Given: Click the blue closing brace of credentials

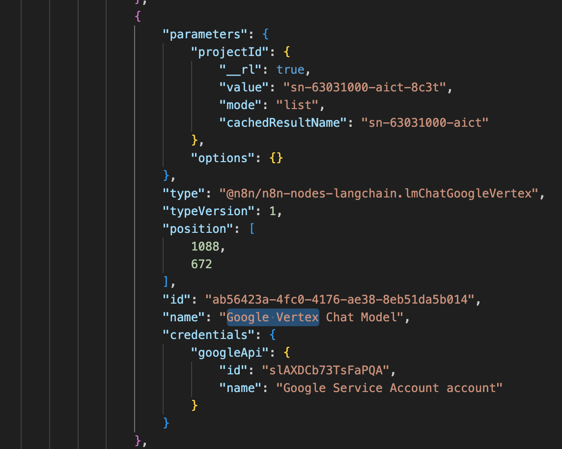Looking at the screenshot, I should click(166, 423).
